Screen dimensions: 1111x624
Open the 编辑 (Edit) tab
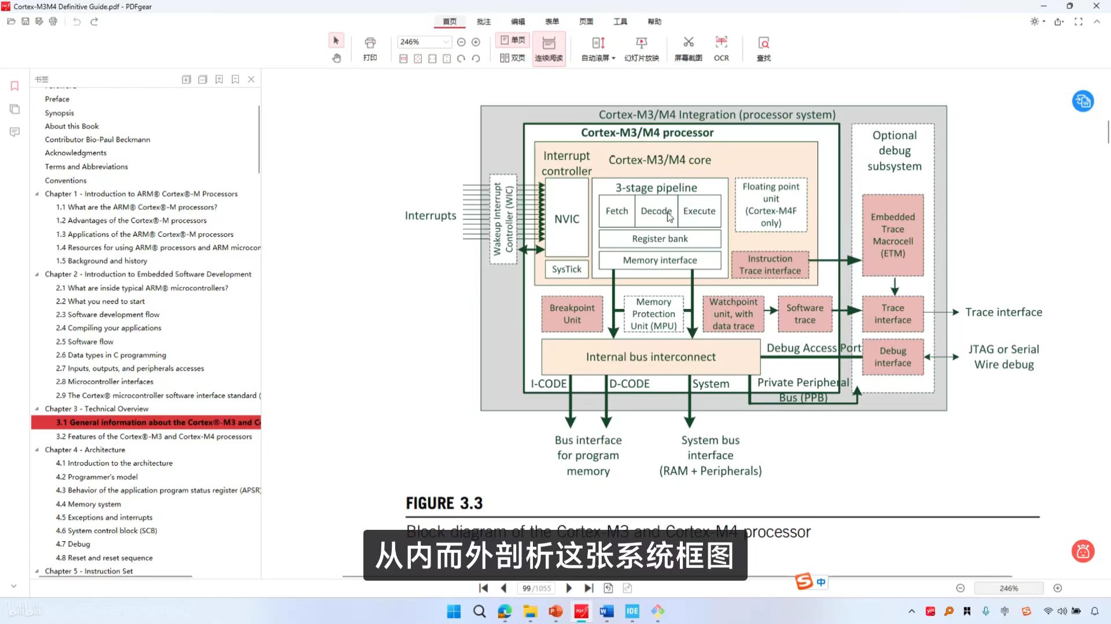(x=518, y=21)
